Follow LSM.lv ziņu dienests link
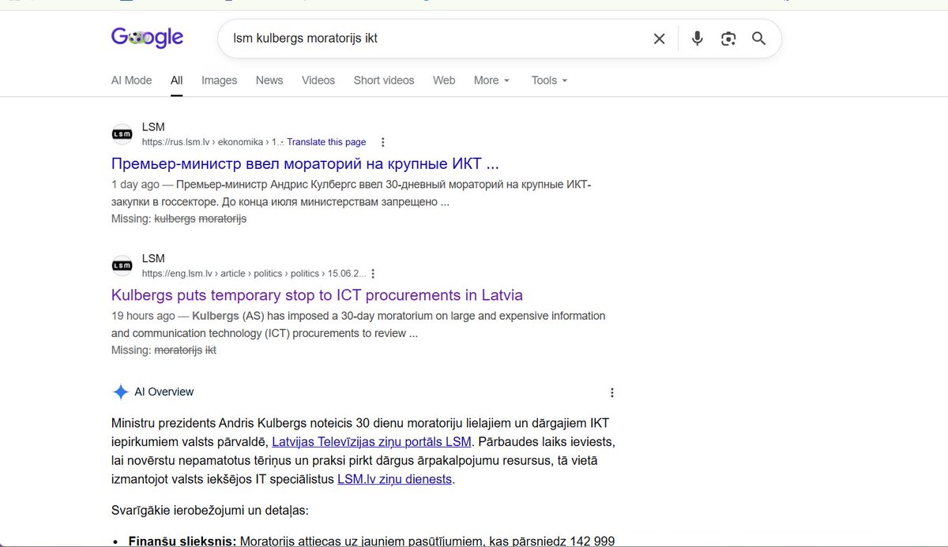This screenshot has width=948, height=547. [394, 479]
